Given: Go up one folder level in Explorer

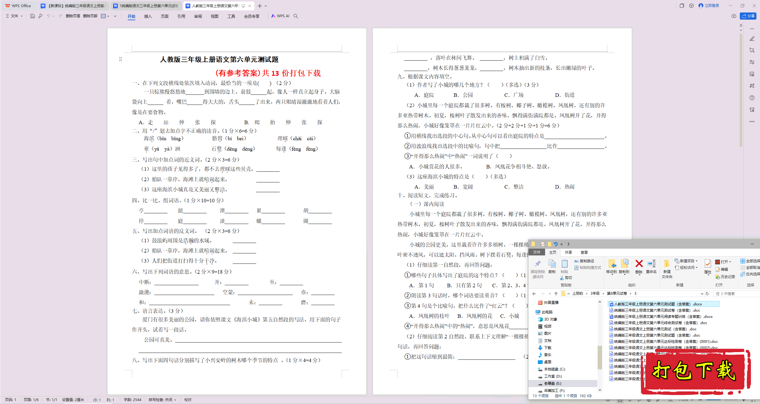Looking at the screenshot, I should click(556, 293).
